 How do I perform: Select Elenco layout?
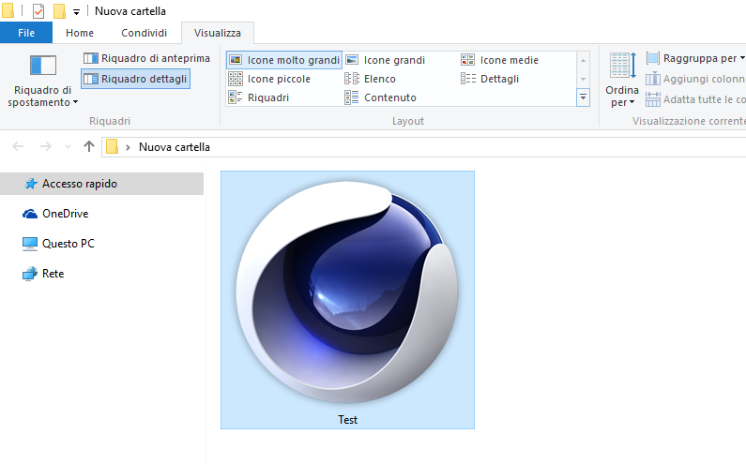(x=370, y=79)
